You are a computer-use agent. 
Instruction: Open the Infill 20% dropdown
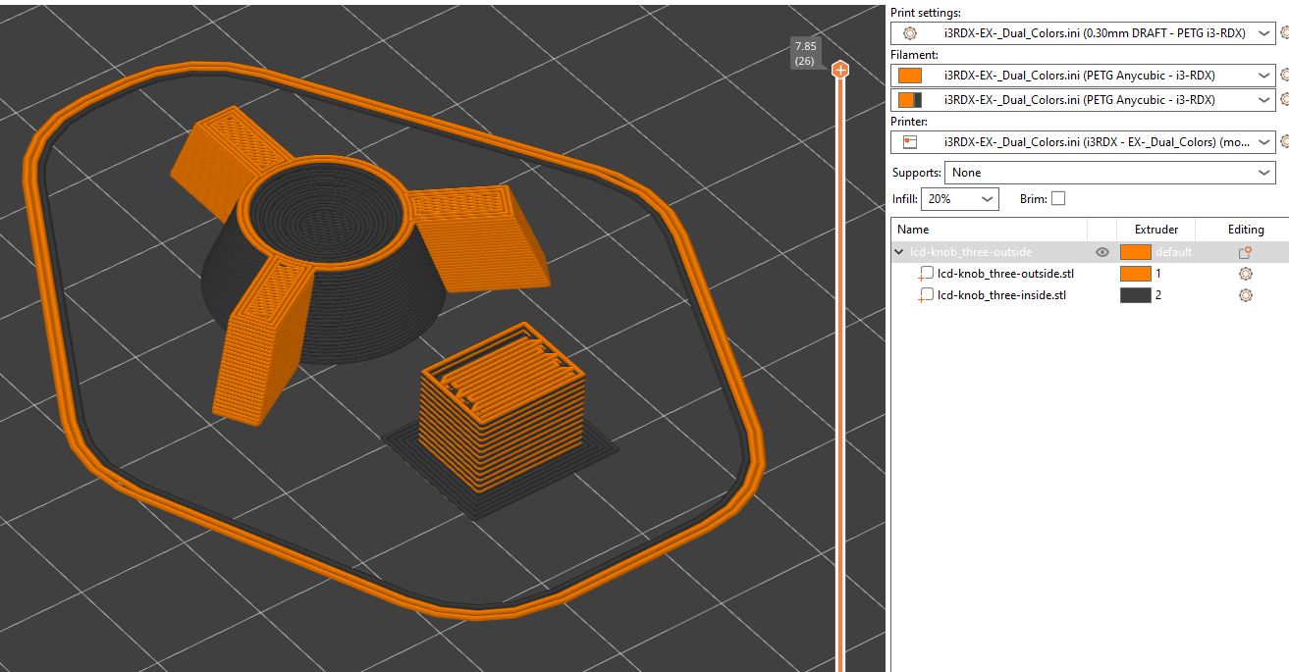pyautogui.click(x=960, y=199)
